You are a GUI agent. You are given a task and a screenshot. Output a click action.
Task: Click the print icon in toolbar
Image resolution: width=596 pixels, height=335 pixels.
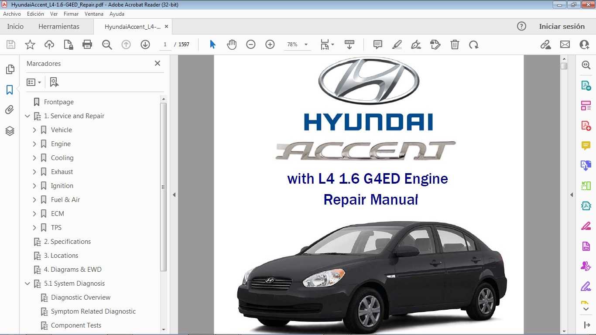click(87, 44)
